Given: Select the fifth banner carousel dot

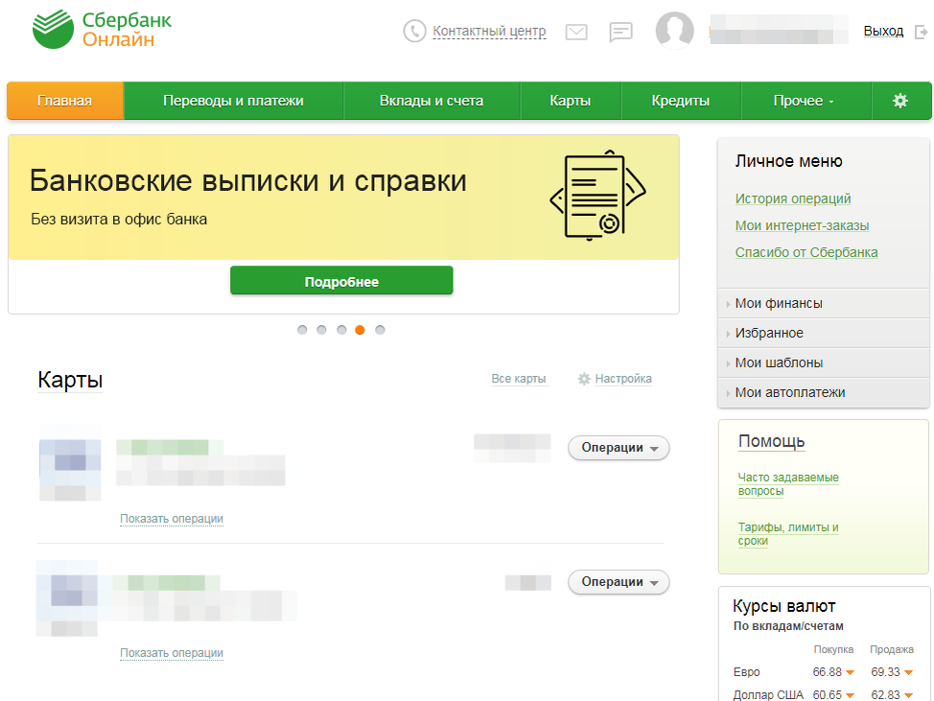Looking at the screenshot, I should (x=380, y=330).
